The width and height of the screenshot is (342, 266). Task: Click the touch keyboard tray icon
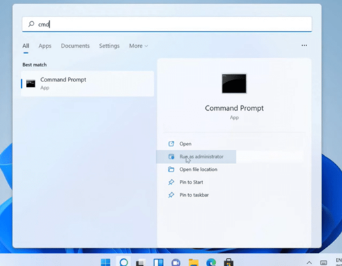coord(324,263)
